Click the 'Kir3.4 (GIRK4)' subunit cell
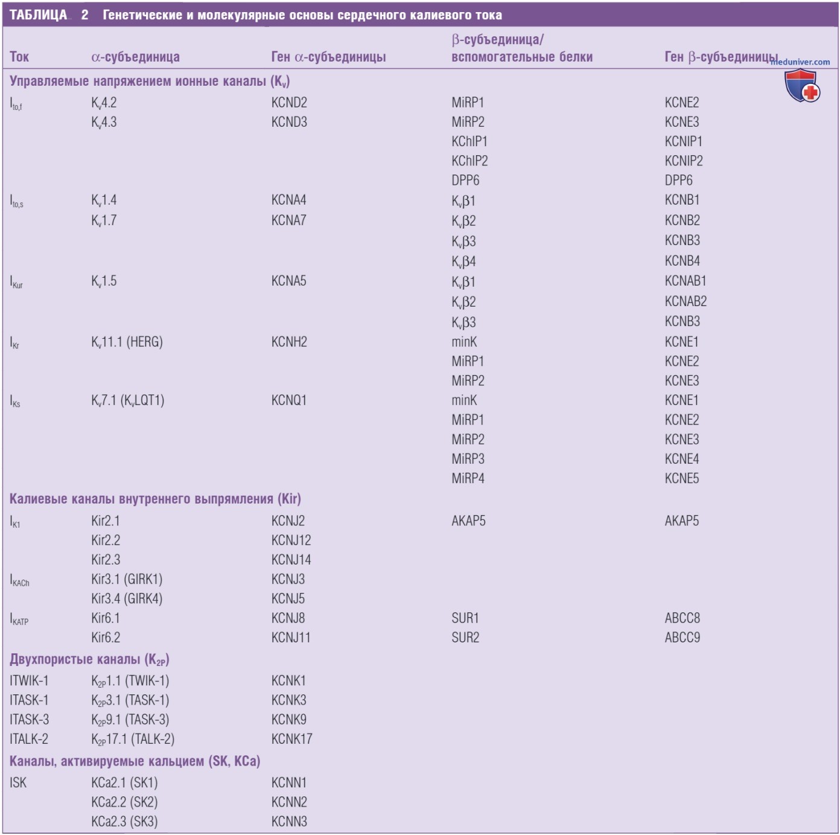Viewport: 840px width, 835px height. pyautogui.click(x=127, y=599)
